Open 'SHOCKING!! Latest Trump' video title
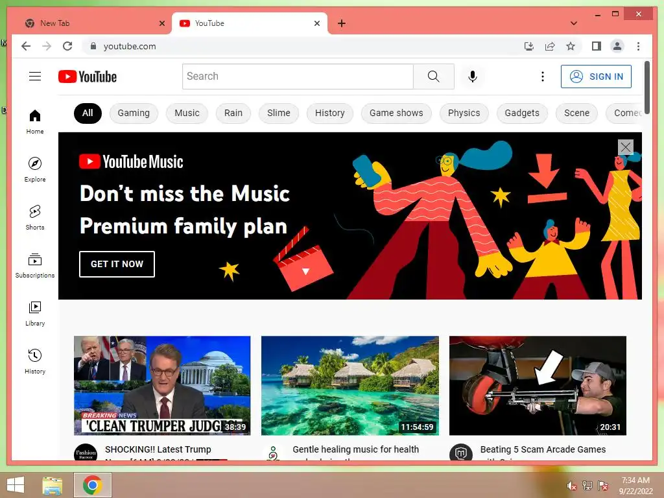This screenshot has height=498, width=664. click(x=158, y=449)
